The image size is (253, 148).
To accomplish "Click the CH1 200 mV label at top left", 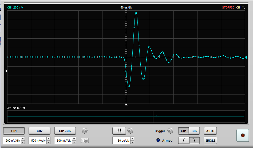I will point(15,7).
